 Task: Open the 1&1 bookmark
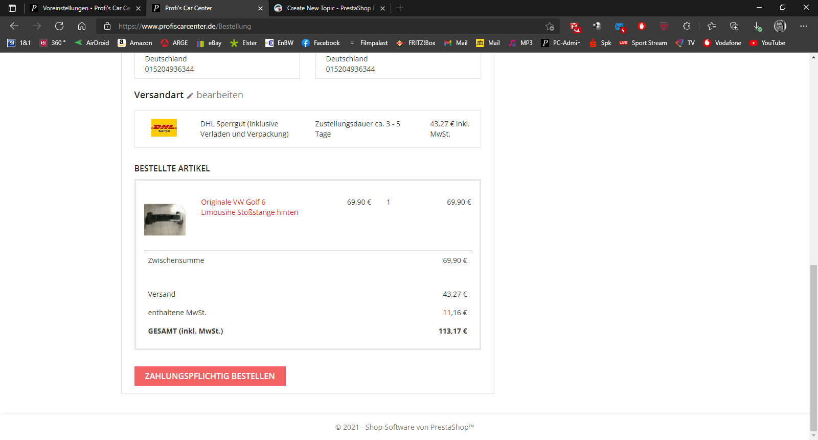tap(19, 43)
